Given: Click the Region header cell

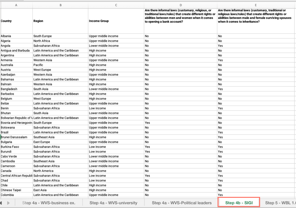Looking at the screenshot, I should pyautogui.click(x=60, y=21).
